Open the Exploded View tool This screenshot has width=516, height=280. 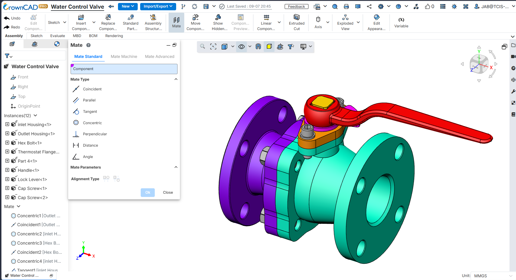(x=345, y=23)
